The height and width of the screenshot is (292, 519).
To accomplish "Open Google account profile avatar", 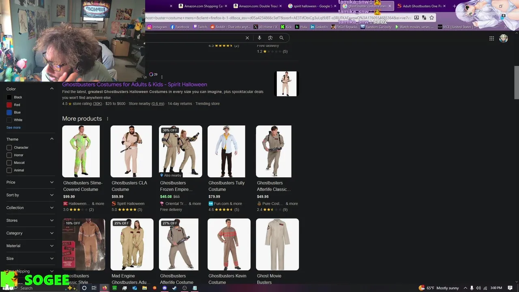I will [504, 39].
